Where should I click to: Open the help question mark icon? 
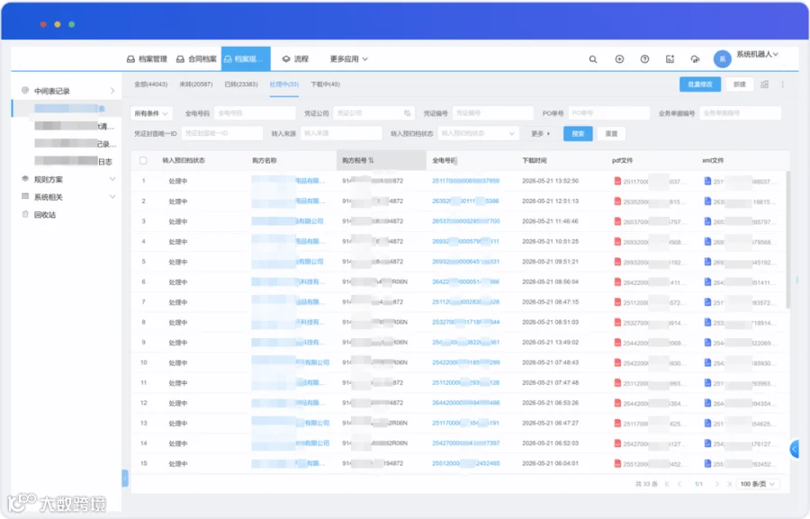tap(644, 59)
